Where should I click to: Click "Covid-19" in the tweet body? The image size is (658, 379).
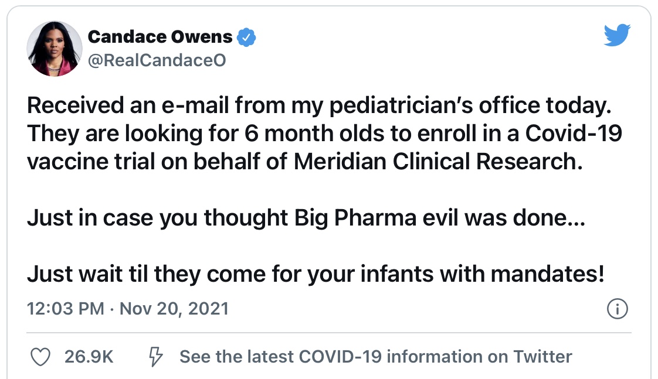tap(573, 134)
